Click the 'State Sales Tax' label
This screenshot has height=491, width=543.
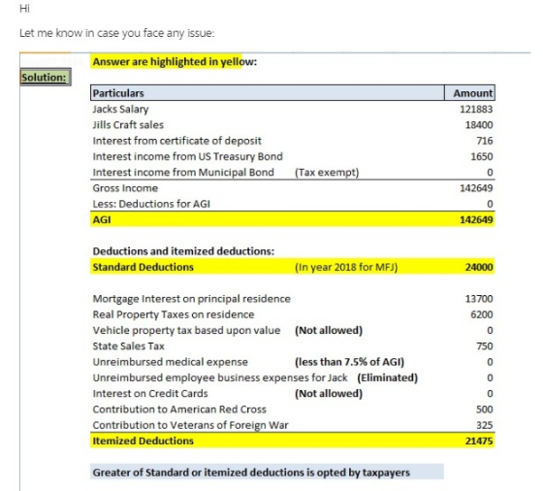(128, 346)
